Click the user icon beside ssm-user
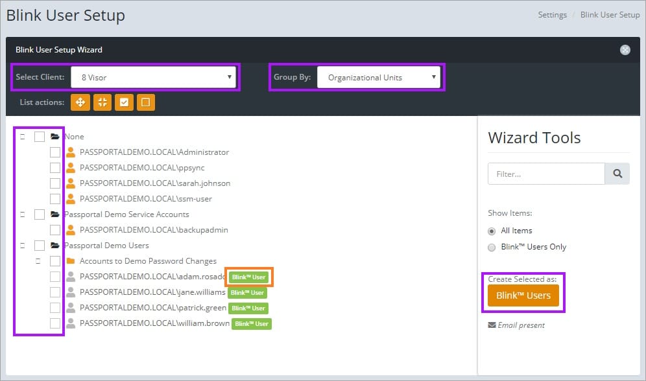 [71, 199]
